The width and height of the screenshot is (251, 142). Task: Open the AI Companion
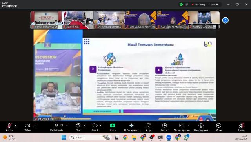click(x=132, y=127)
